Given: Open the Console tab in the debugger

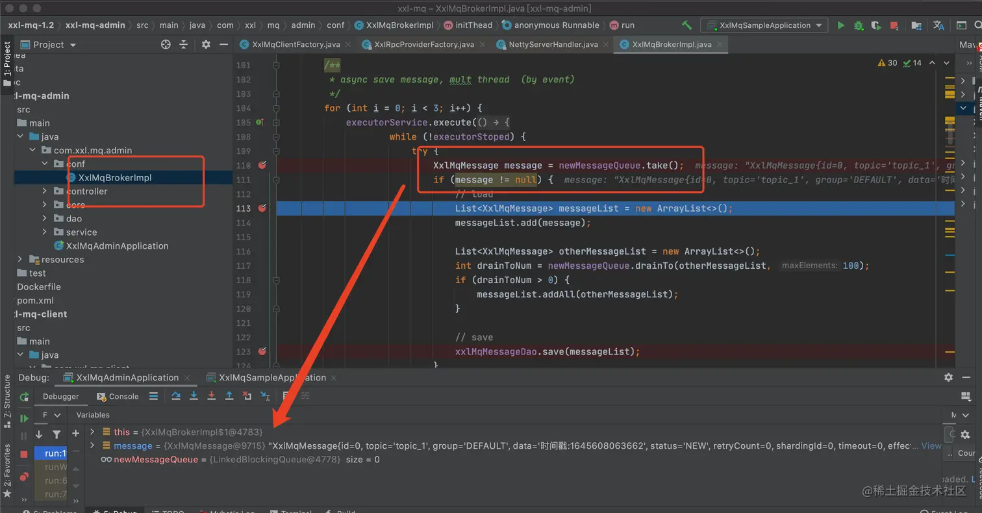Looking at the screenshot, I should pos(118,396).
